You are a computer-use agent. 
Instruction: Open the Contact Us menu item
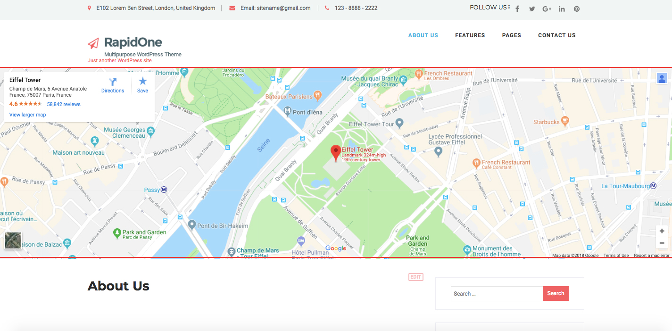point(557,35)
